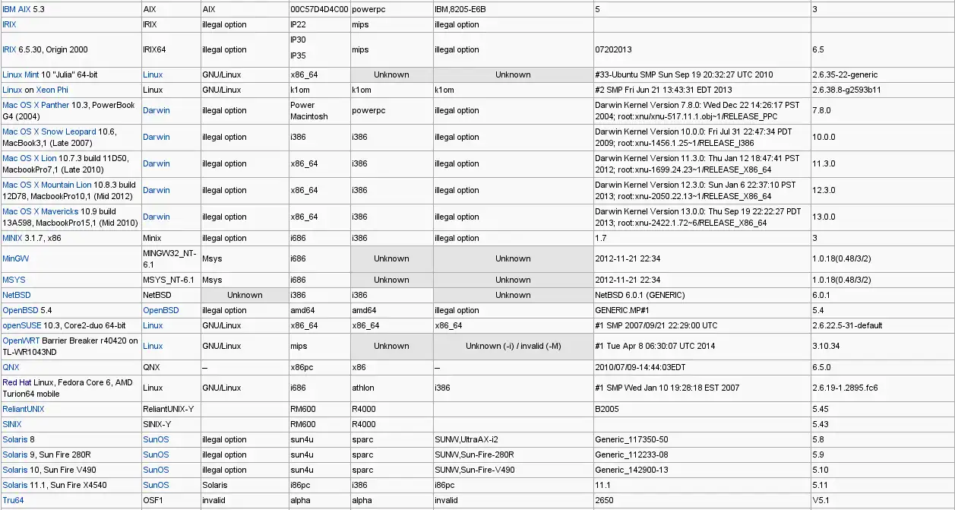Follow the OpenWRT link

(x=21, y=341)
